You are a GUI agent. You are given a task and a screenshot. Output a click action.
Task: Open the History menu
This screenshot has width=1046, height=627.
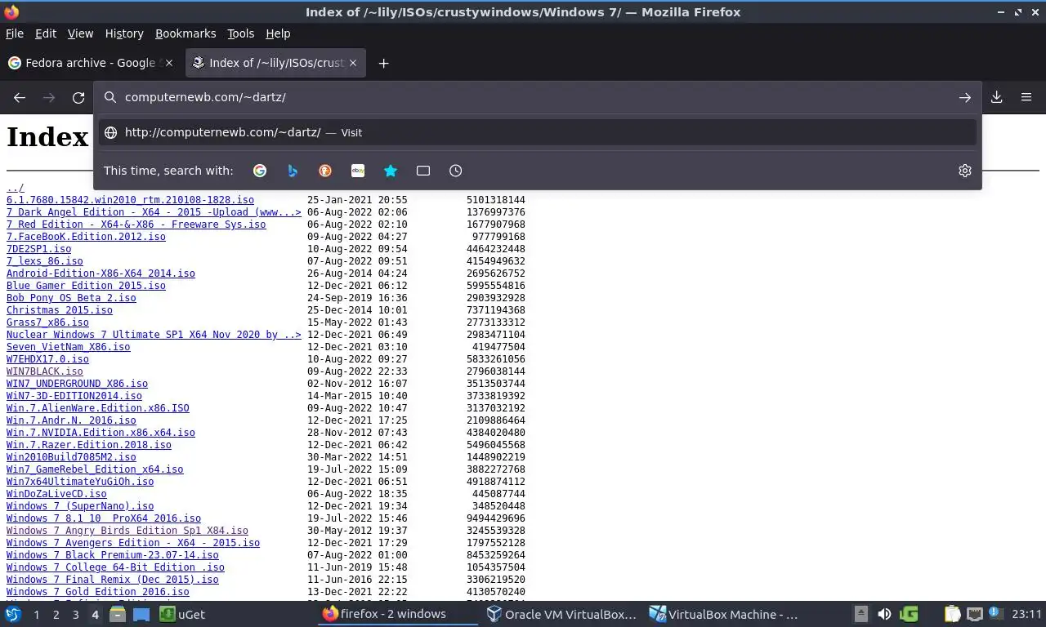point(124,33)
